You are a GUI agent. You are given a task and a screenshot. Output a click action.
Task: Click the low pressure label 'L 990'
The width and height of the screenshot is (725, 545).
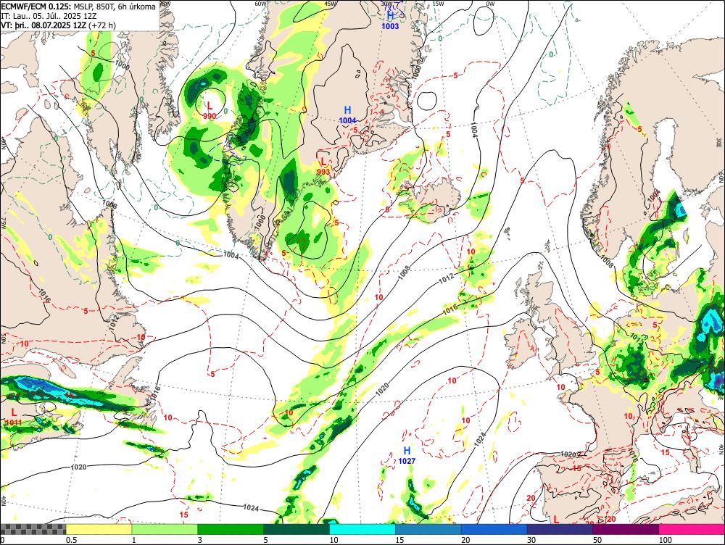[210, 111]
